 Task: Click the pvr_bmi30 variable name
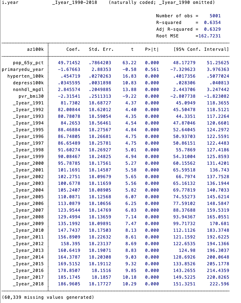(33, 96)
